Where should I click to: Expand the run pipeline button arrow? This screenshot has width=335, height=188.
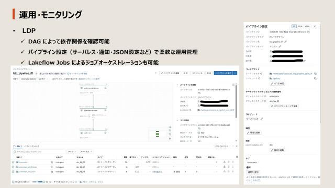pyautogui.click(x=235, y=73)
